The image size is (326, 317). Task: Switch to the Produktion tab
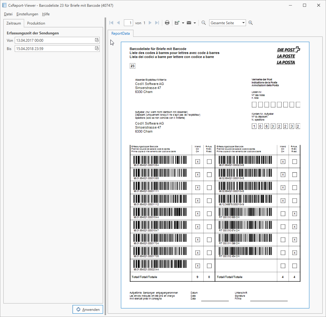pyautogui.click(x=36, y=23)
